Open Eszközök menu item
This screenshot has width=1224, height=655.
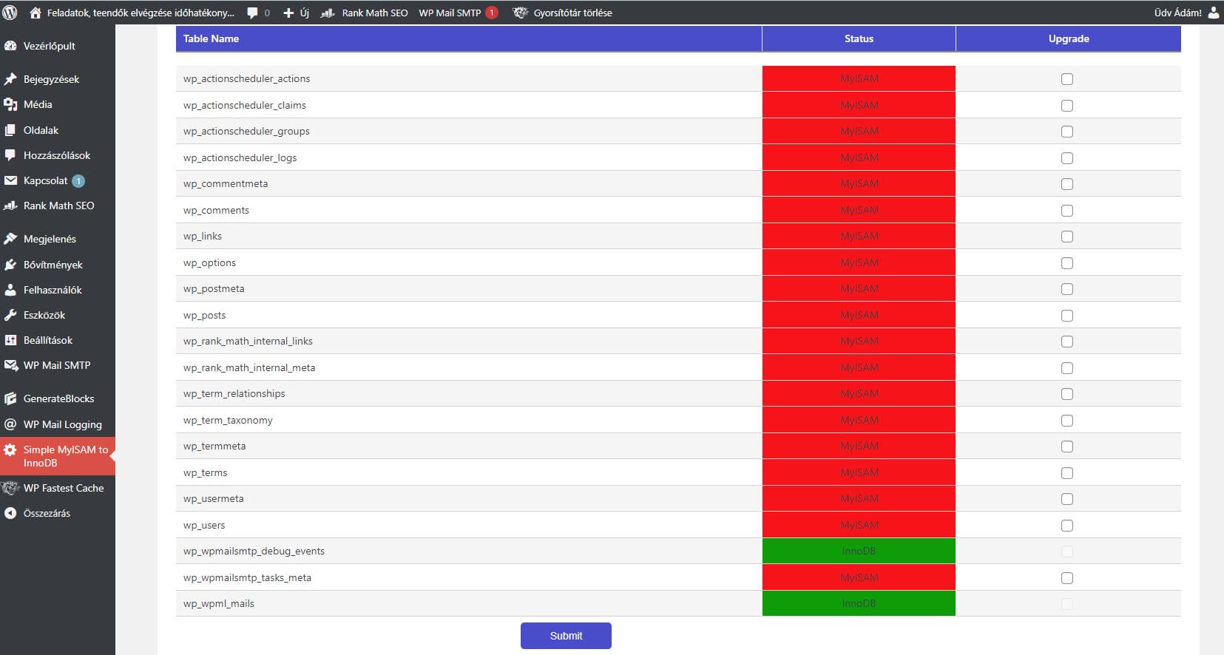pos(44,315)
